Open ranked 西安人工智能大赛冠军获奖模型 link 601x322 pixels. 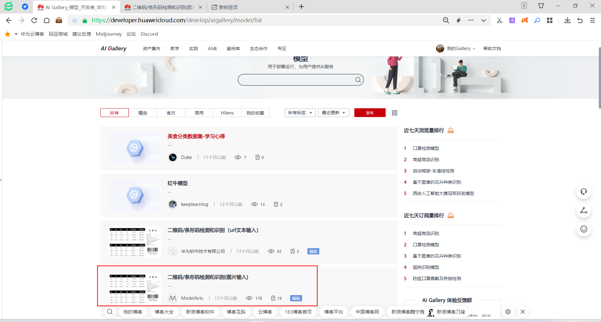[x=443, y=193]
